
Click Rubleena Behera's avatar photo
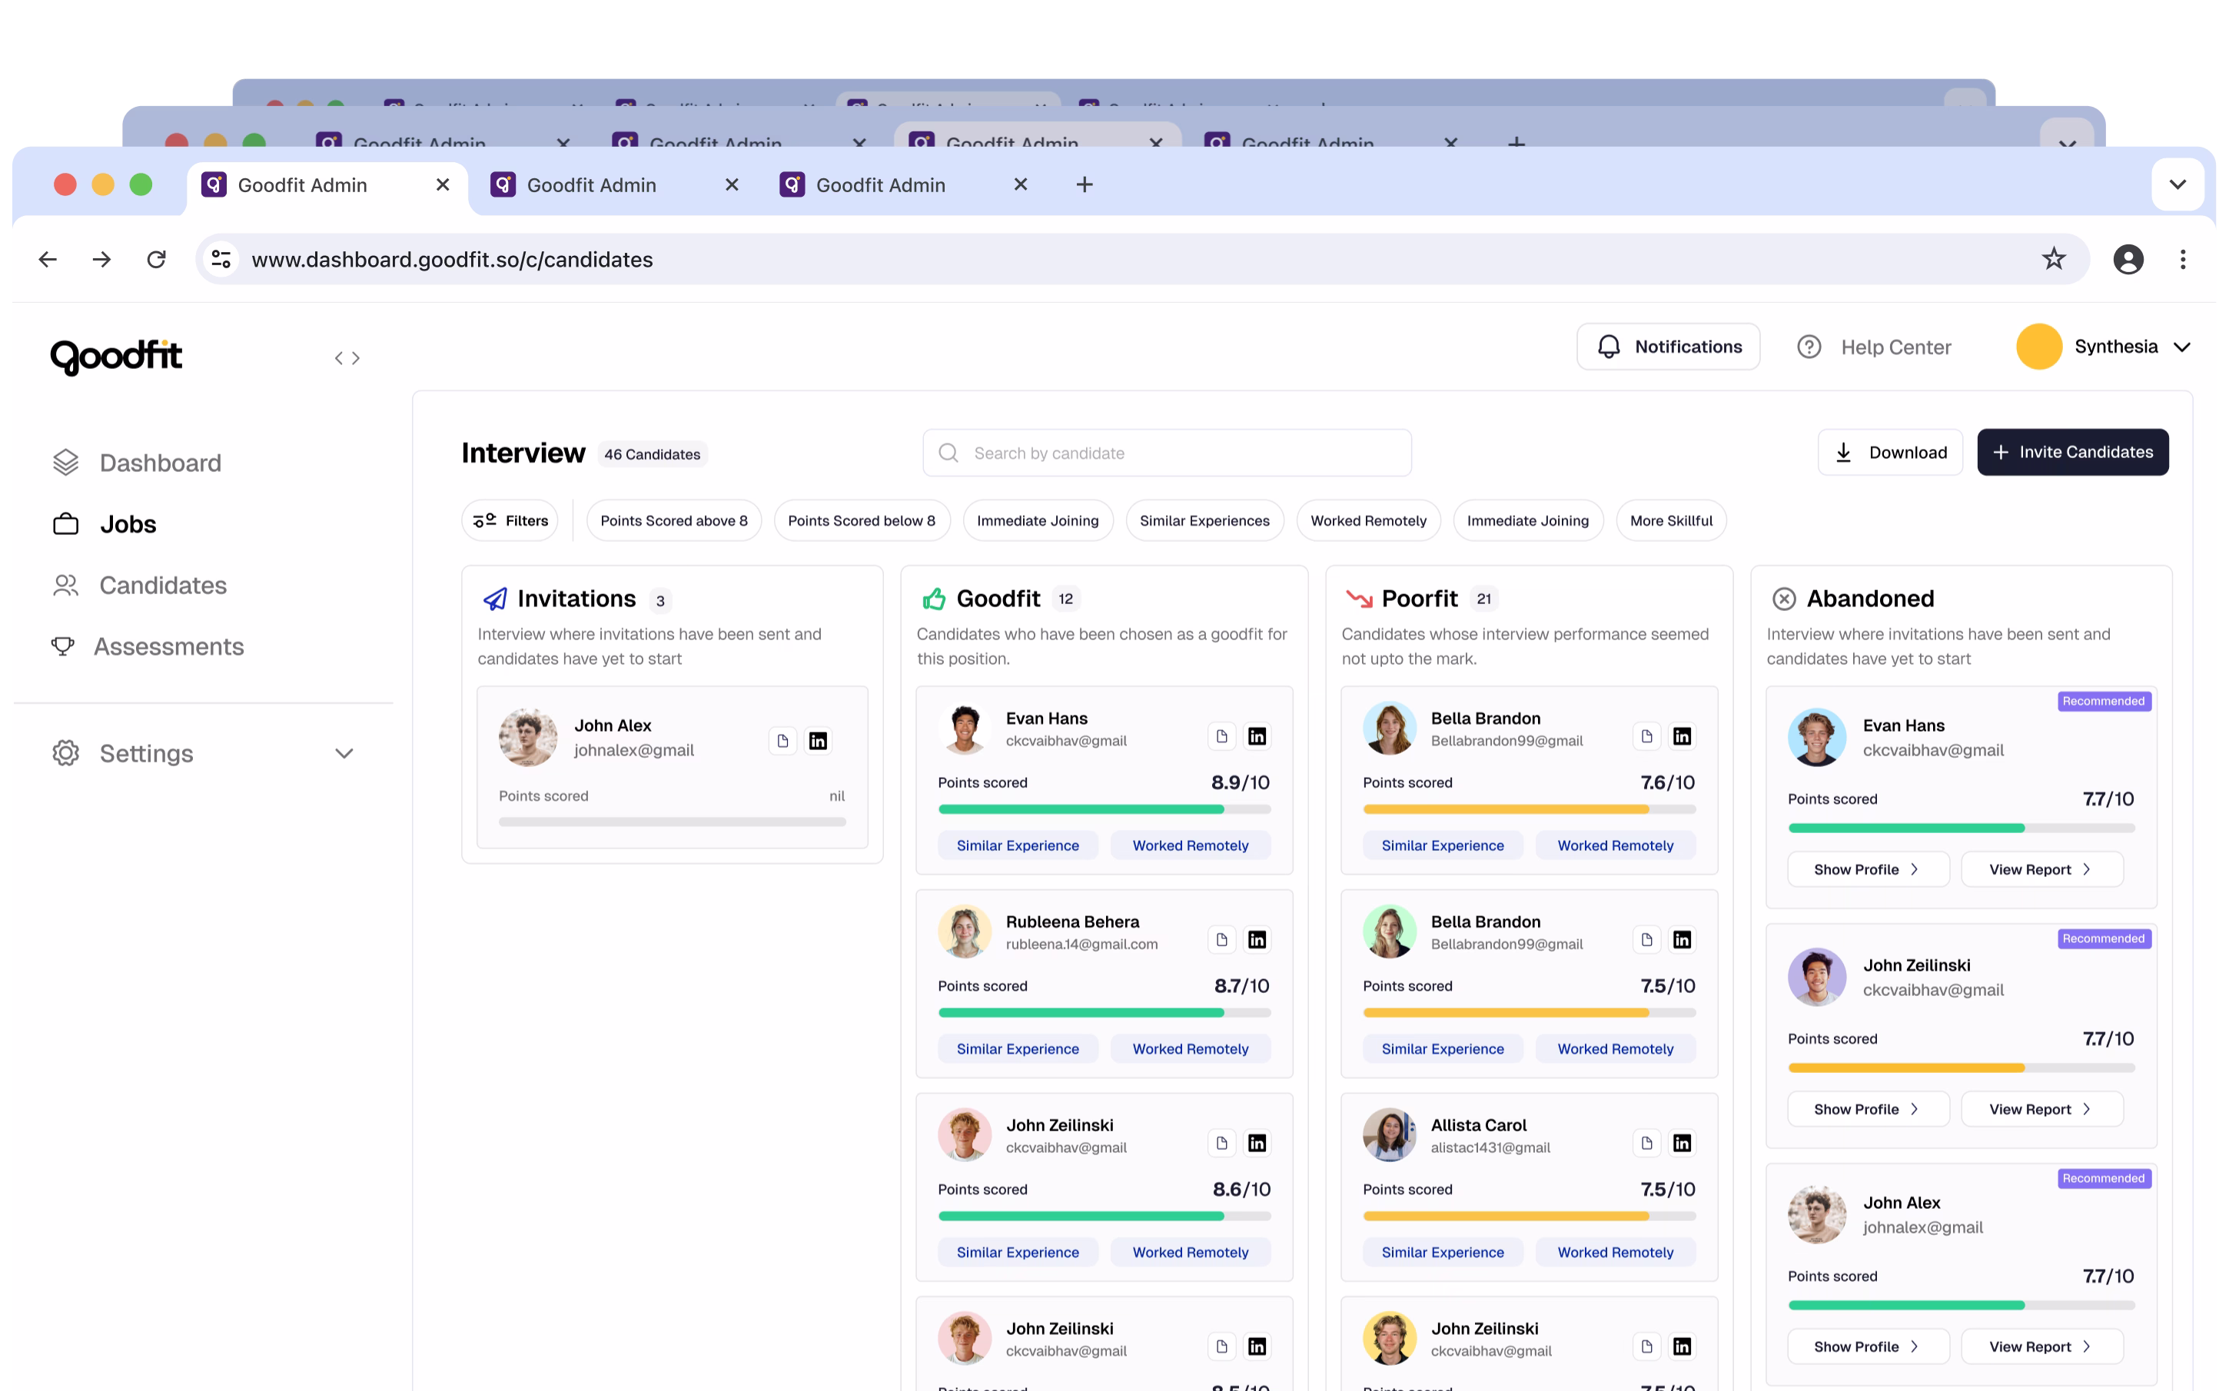[964, 931]
